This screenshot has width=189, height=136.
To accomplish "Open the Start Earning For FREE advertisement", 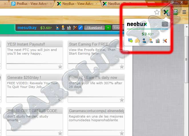I will click(96, 55).
